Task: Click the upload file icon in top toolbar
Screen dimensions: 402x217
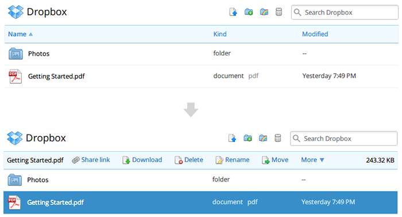Action: pos(233,12)
